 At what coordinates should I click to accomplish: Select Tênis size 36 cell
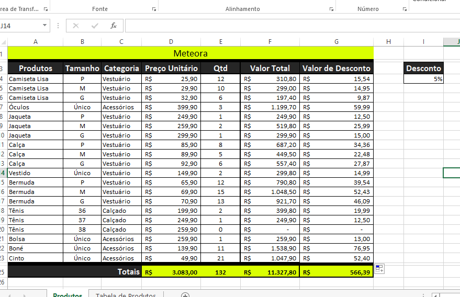[83, 211]
